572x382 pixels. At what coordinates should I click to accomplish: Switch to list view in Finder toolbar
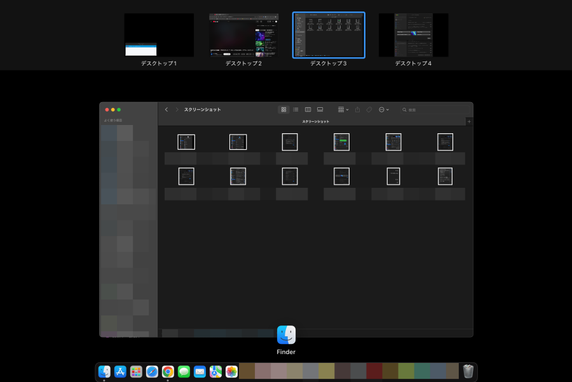296,110
